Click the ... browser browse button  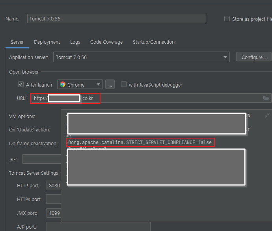[110, 85]
